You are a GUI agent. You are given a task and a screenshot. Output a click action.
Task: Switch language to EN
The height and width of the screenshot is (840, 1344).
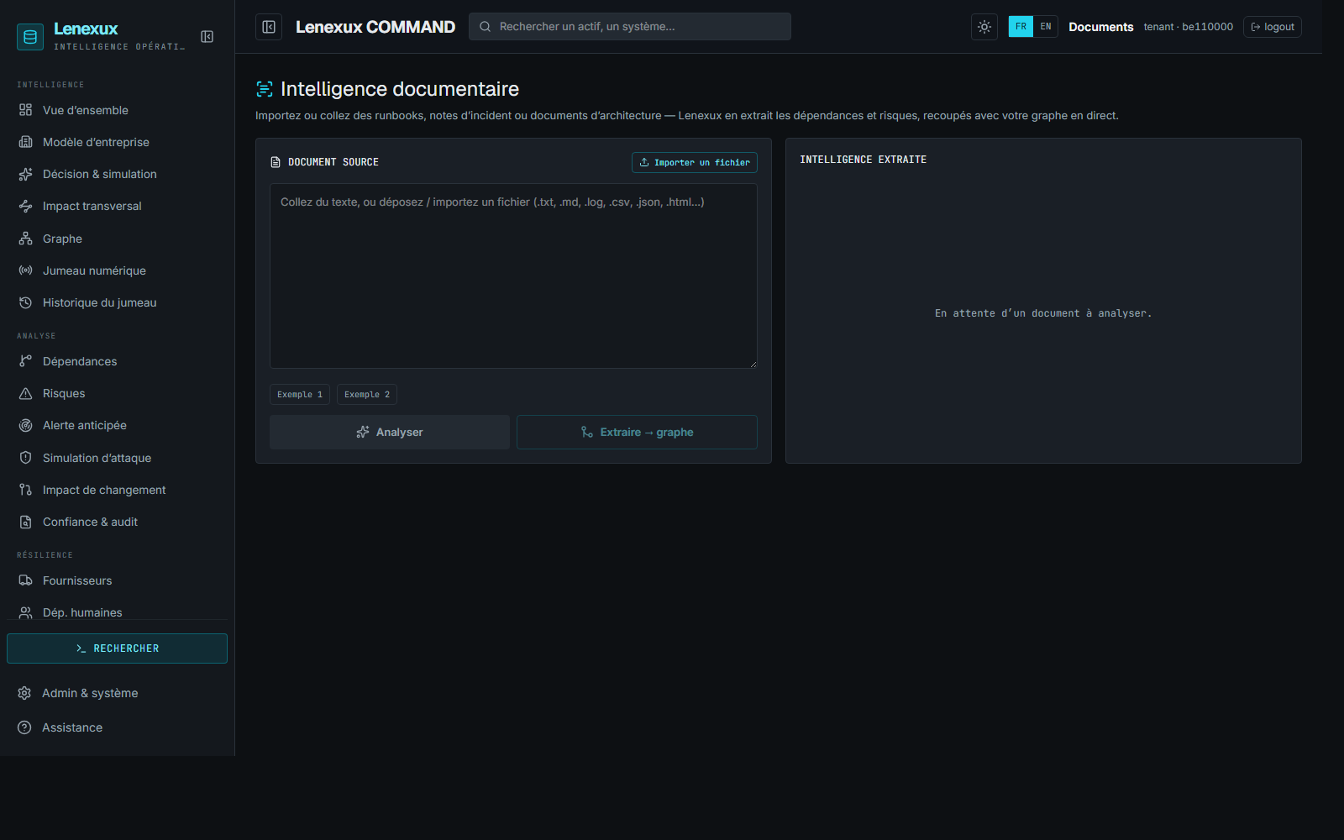[1046, 27]
